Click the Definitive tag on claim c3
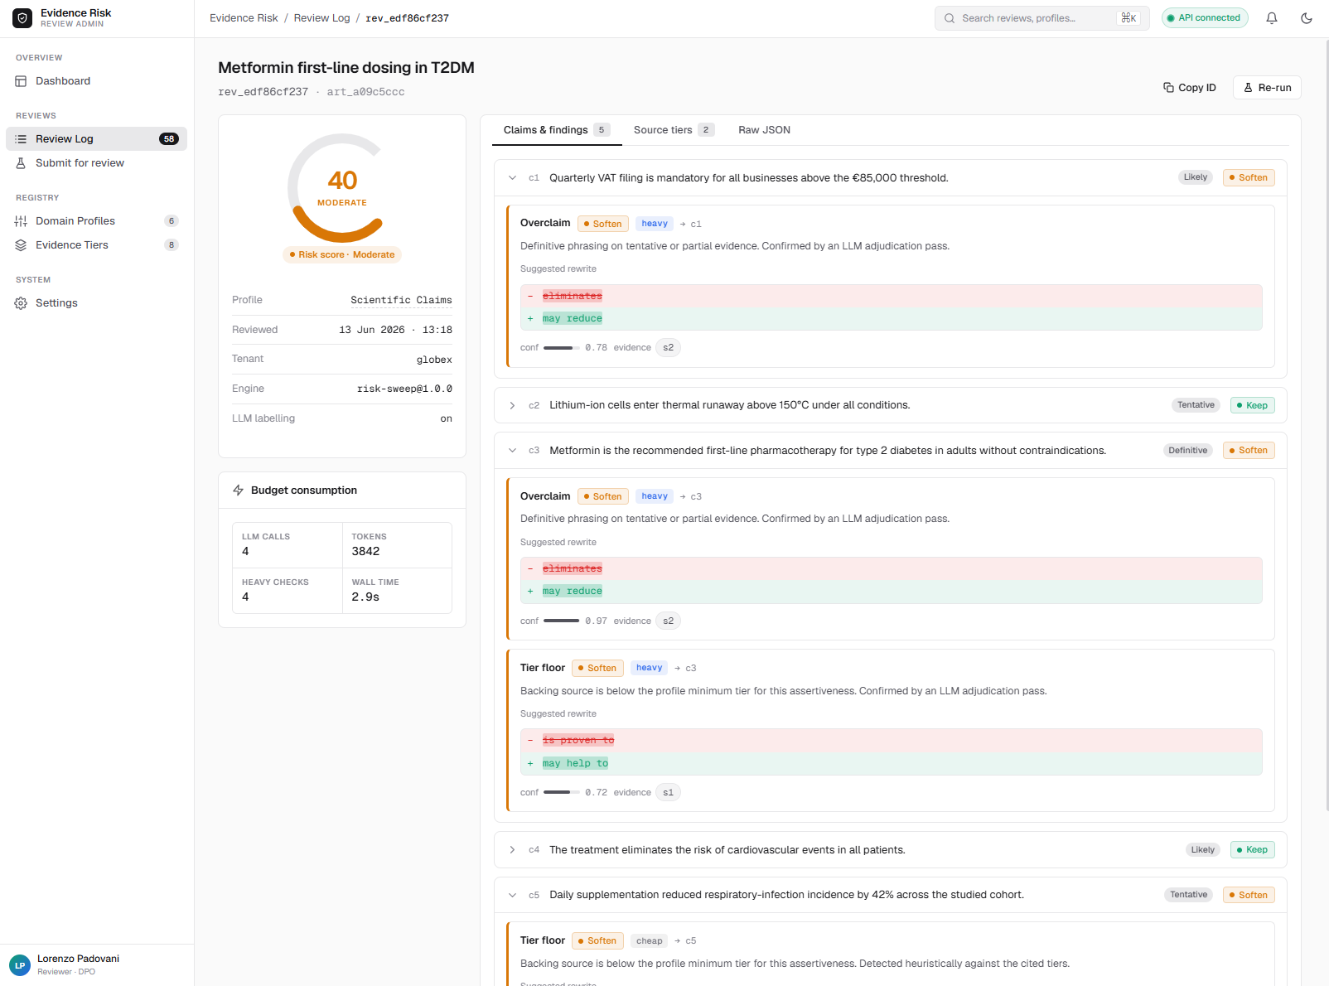Image resolution: width=1329 pixels, height=986 pixels. coord(1188,451)
